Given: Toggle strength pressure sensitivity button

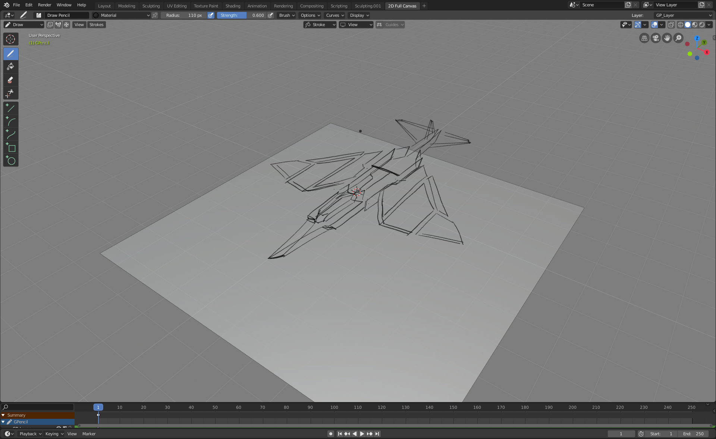Looking at the screenshot, I should (270, 15).
